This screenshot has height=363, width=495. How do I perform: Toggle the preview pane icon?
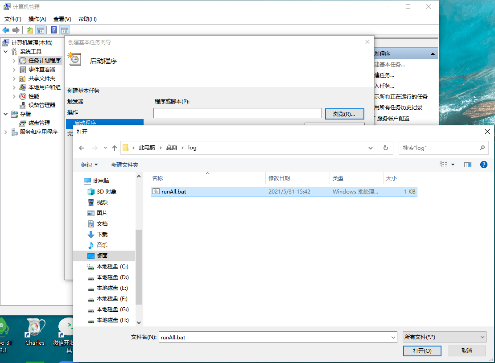(467, 165)
